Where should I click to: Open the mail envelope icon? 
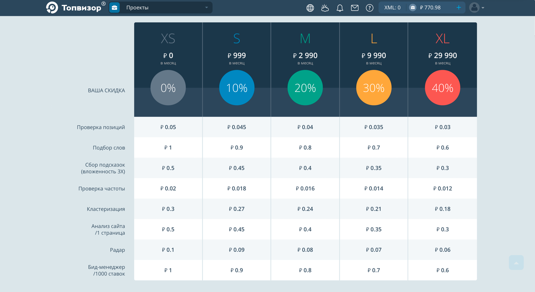(x=355, y=8)
